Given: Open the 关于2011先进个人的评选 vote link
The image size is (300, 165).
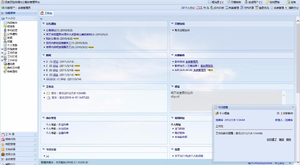Looking at the screenshot, I should [x=189, y=156].
